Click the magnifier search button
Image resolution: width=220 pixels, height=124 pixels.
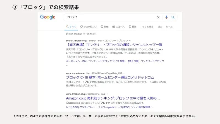point(173,17)
